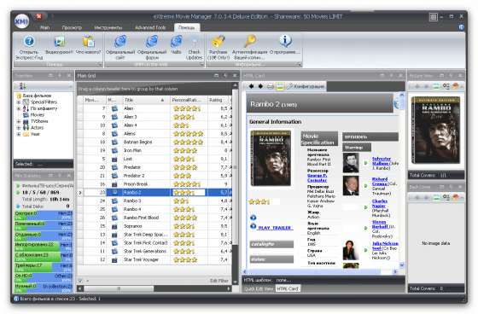This screenshot has height=314, width=478.
Task: Expand the Special Filters tree node
Action: click(x=19, y=102)
